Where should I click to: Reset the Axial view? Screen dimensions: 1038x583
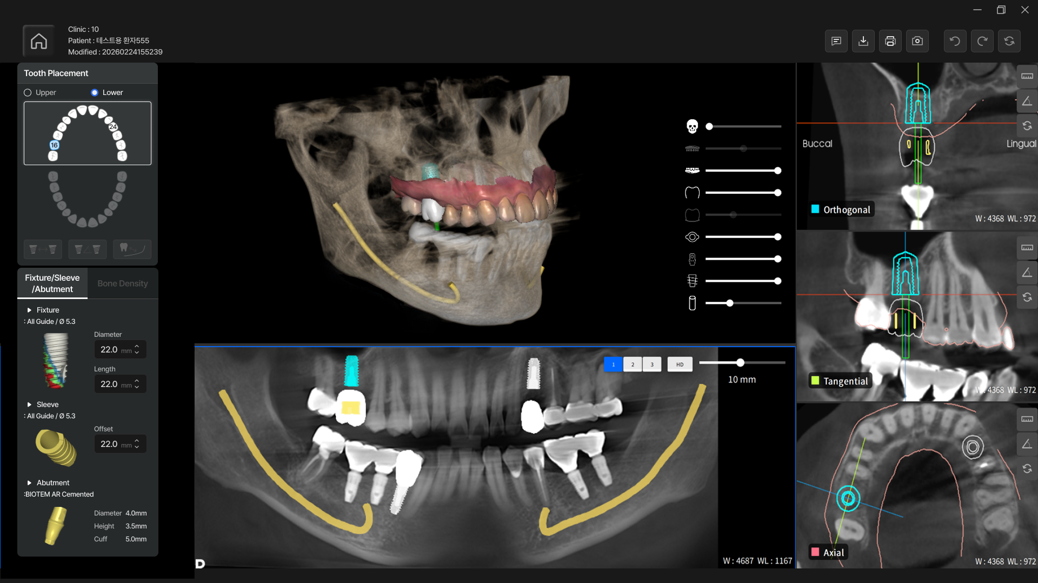coord(1027,469)
